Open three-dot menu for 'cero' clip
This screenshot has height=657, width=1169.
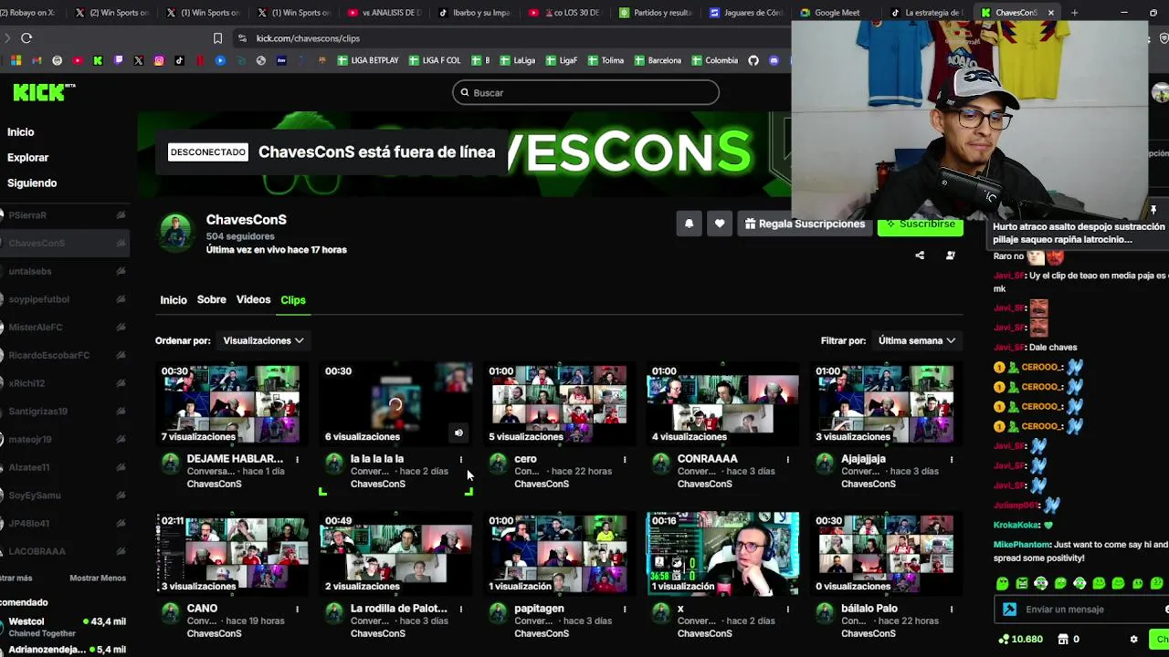pos(624,459)
